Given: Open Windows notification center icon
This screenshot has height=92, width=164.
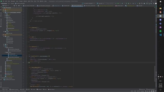Looking at the screenshot, I should [160, 90].
